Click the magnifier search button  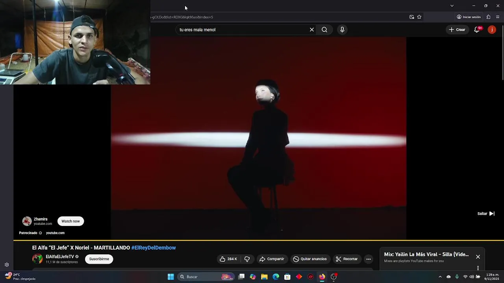(x=324, y=29)
